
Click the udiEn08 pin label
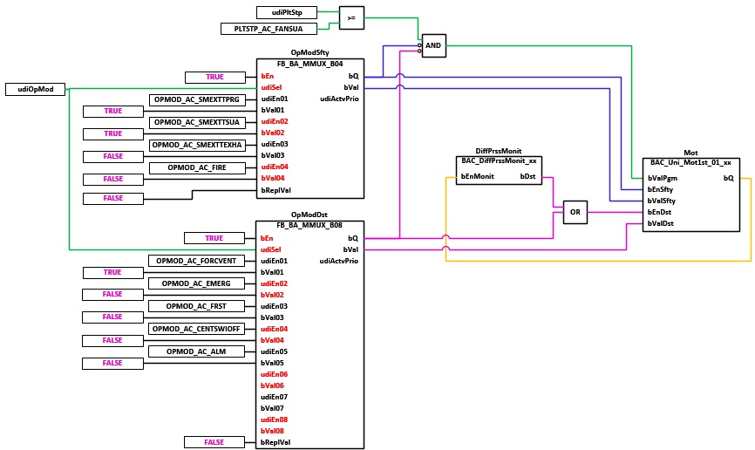[x=274, y=419]
